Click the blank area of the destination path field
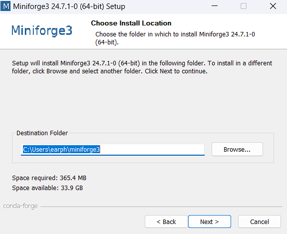The image size is (287, 234). [x=152, y=150]
